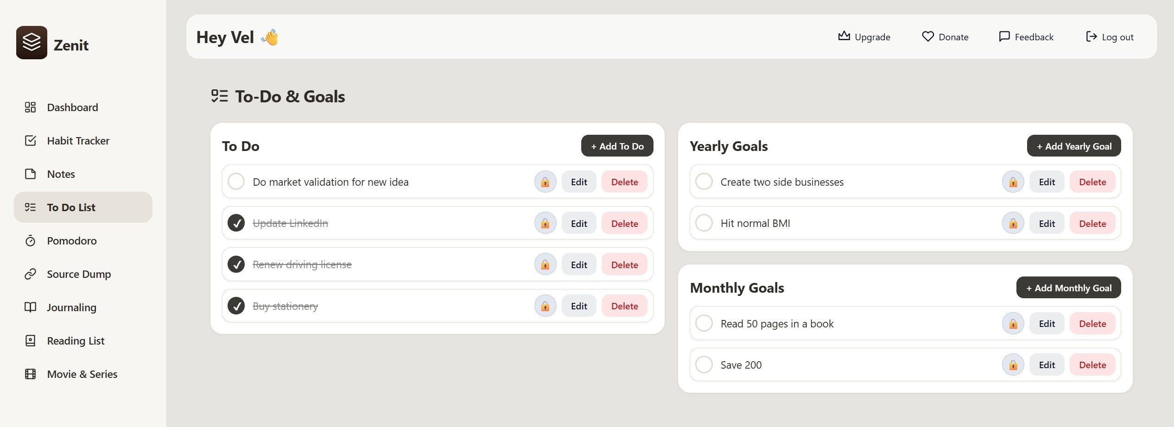Image resolution: width=1174 pixels, height=427 pixels.
Task: Delete the Update LinkedIn task
Action: 624,223
